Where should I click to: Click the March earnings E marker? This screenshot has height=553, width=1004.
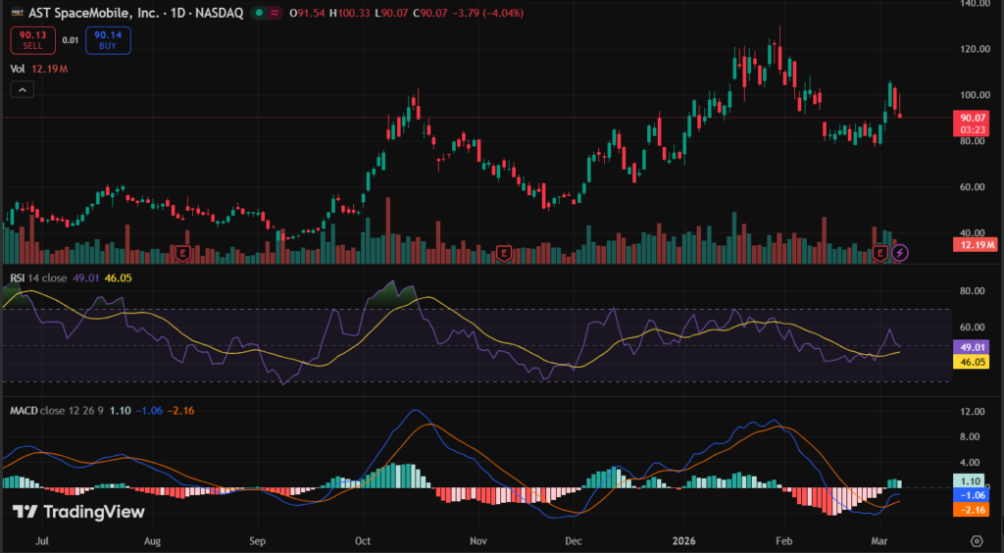click(879, 253)
